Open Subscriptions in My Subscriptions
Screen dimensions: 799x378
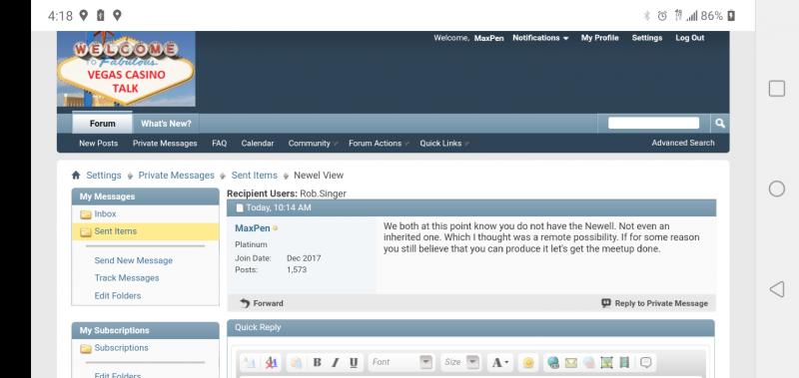(x=121, y=348)
